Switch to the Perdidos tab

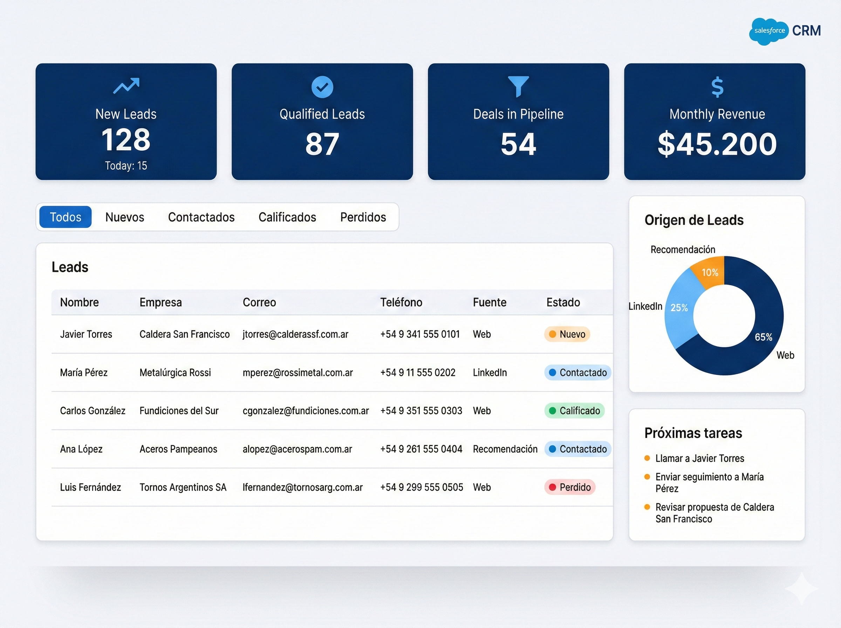click(x=363, y=217)
